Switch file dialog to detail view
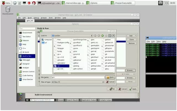This screenshot has height=111, width=177. pos(113,36)
